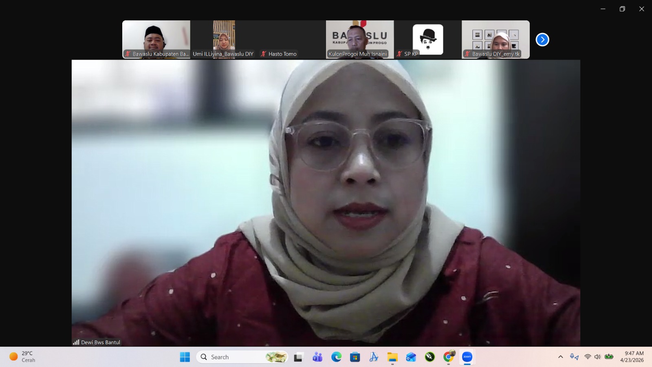Switch to Google Chrome taskbar icon
The height and width of the screenshot is (367, 652).
click(449, 357)
